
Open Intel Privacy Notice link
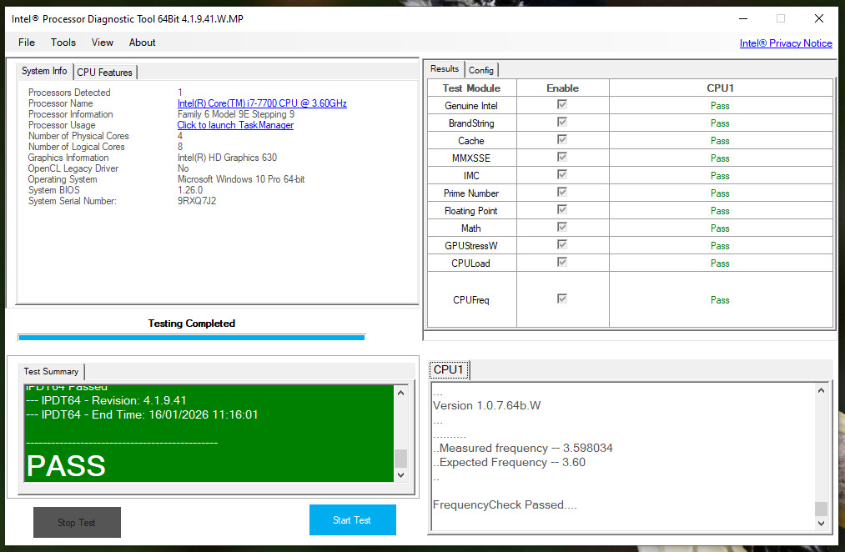tap(786, 43)
